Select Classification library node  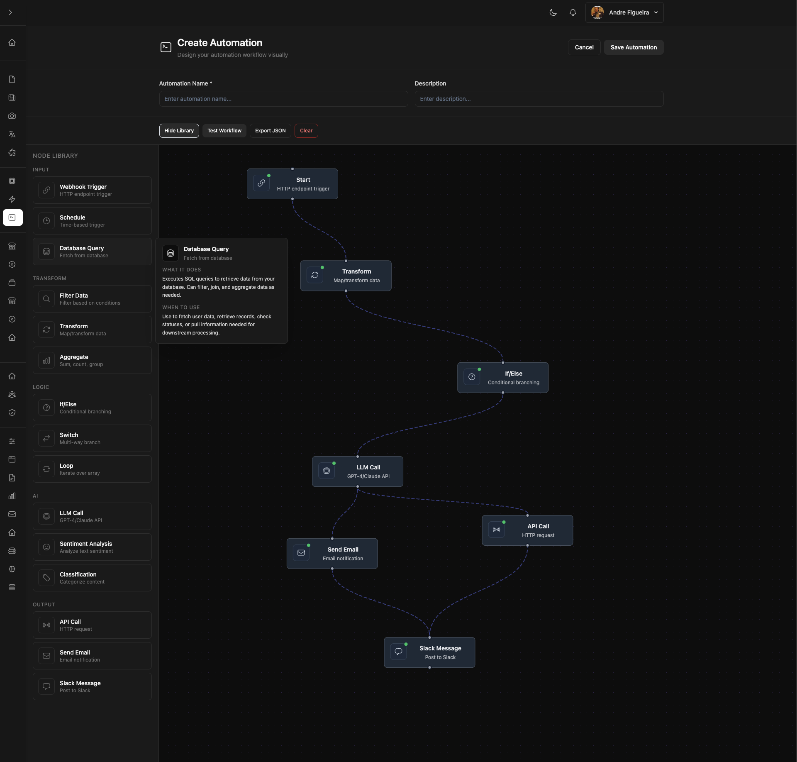(x=92, y=578)
